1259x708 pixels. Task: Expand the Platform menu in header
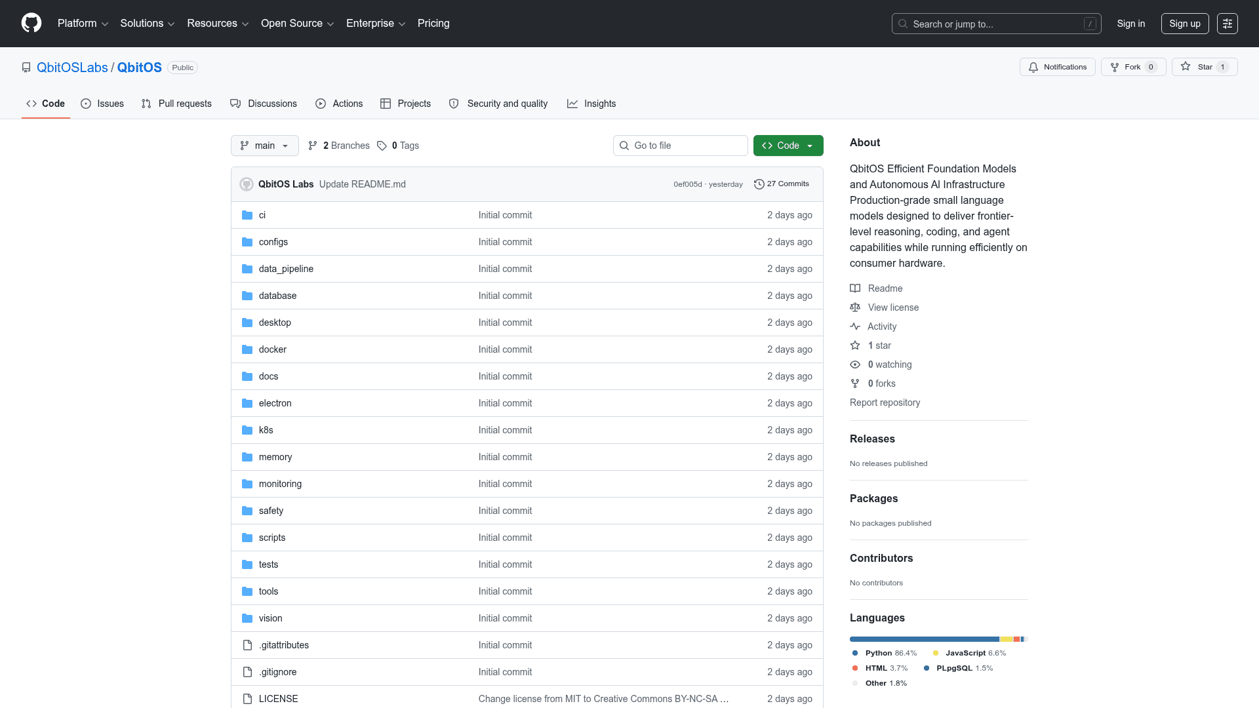[83, 24]
